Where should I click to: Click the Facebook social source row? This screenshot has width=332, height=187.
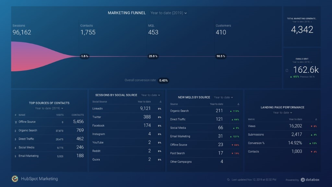click(x=127, y=126)
